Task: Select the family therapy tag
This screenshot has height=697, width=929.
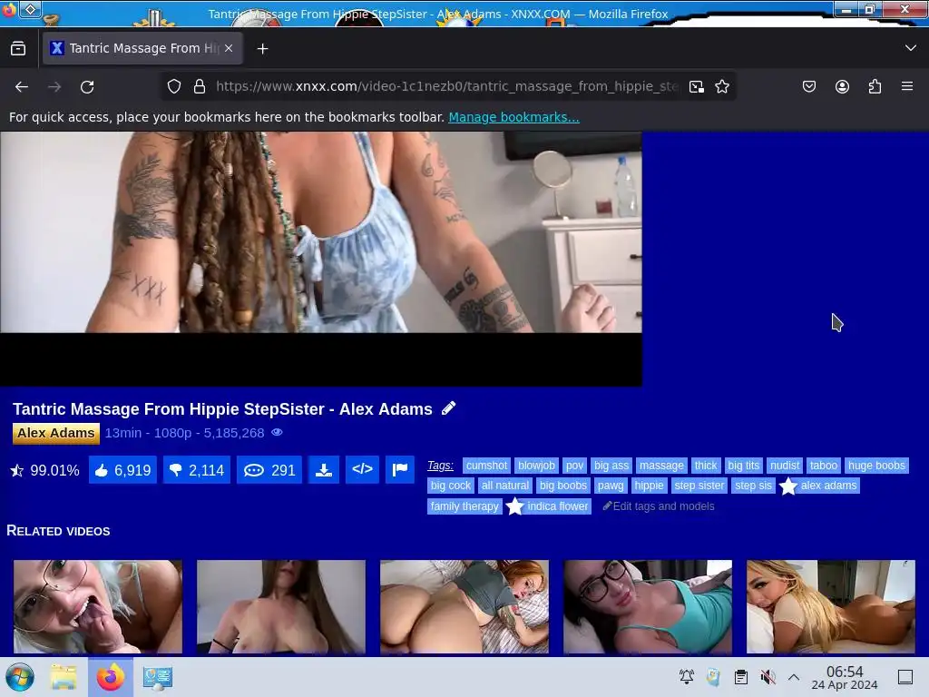Action: pos(464,506)
